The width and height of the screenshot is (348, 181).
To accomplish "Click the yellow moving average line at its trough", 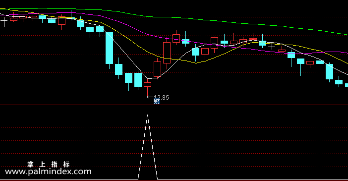I will click(x=195, y=63).
